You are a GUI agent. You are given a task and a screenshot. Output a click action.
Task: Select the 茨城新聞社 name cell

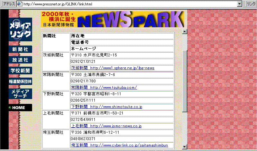56,62
